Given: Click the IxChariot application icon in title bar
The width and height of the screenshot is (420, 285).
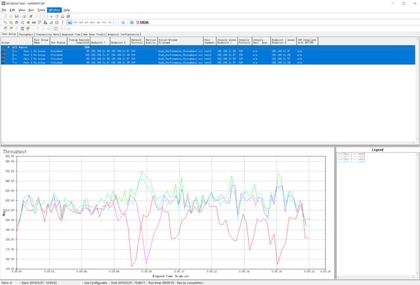Looking at the screenshot, I should tap(3, 3).
